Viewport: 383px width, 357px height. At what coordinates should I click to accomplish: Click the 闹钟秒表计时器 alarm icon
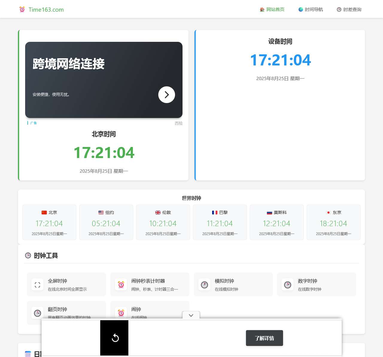coord(121,284)
